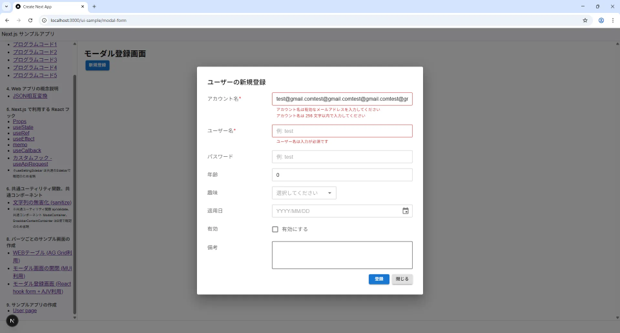Click the page scrollbar up arrow
The width and height of the screenshot is (620, 333).
coord(617,43)
